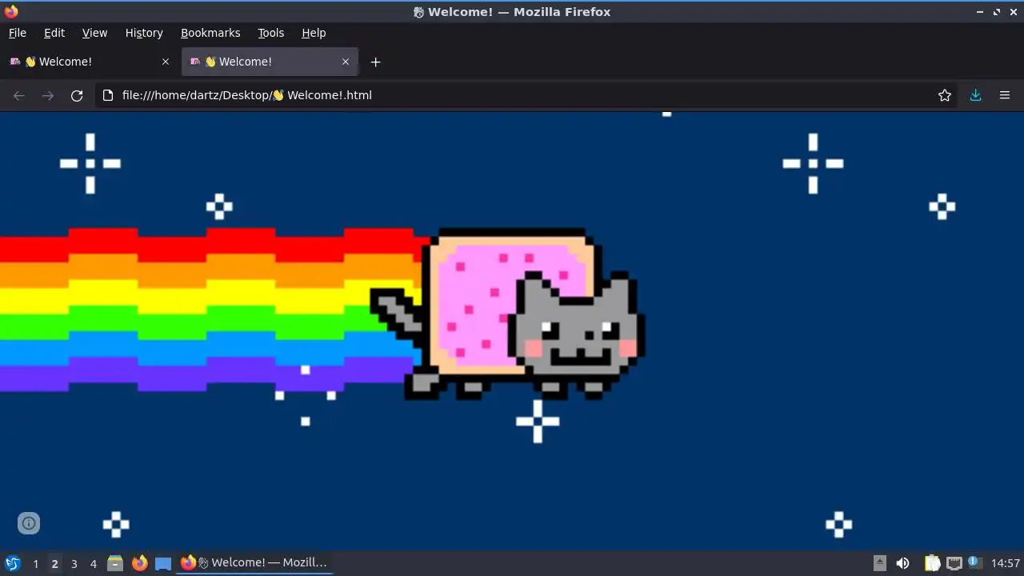Click the show desktop icon

click(x=163, y=563)
